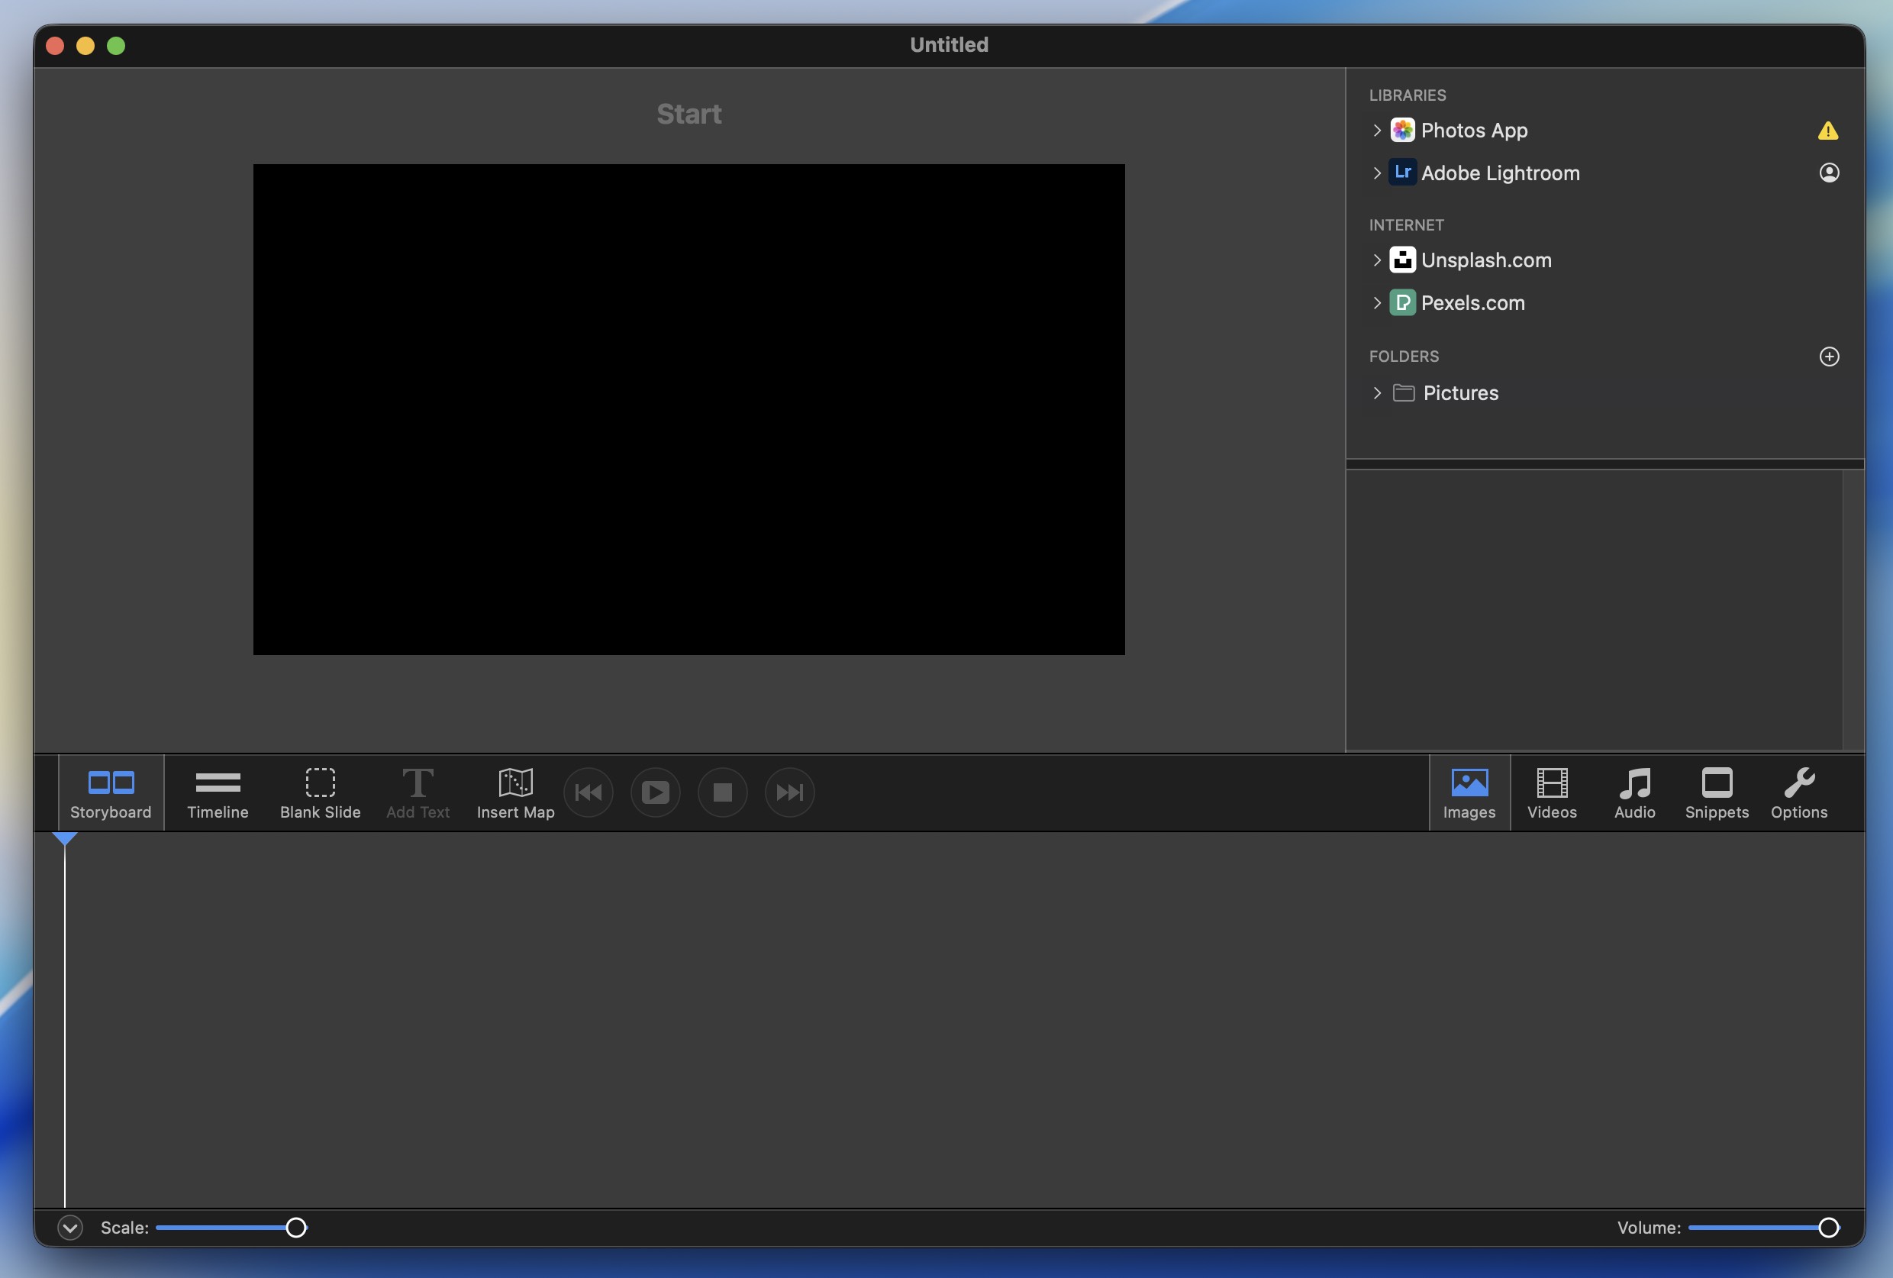Expand the Pictures folder
This screenshot has width=1893, height=1278.
1376,392
